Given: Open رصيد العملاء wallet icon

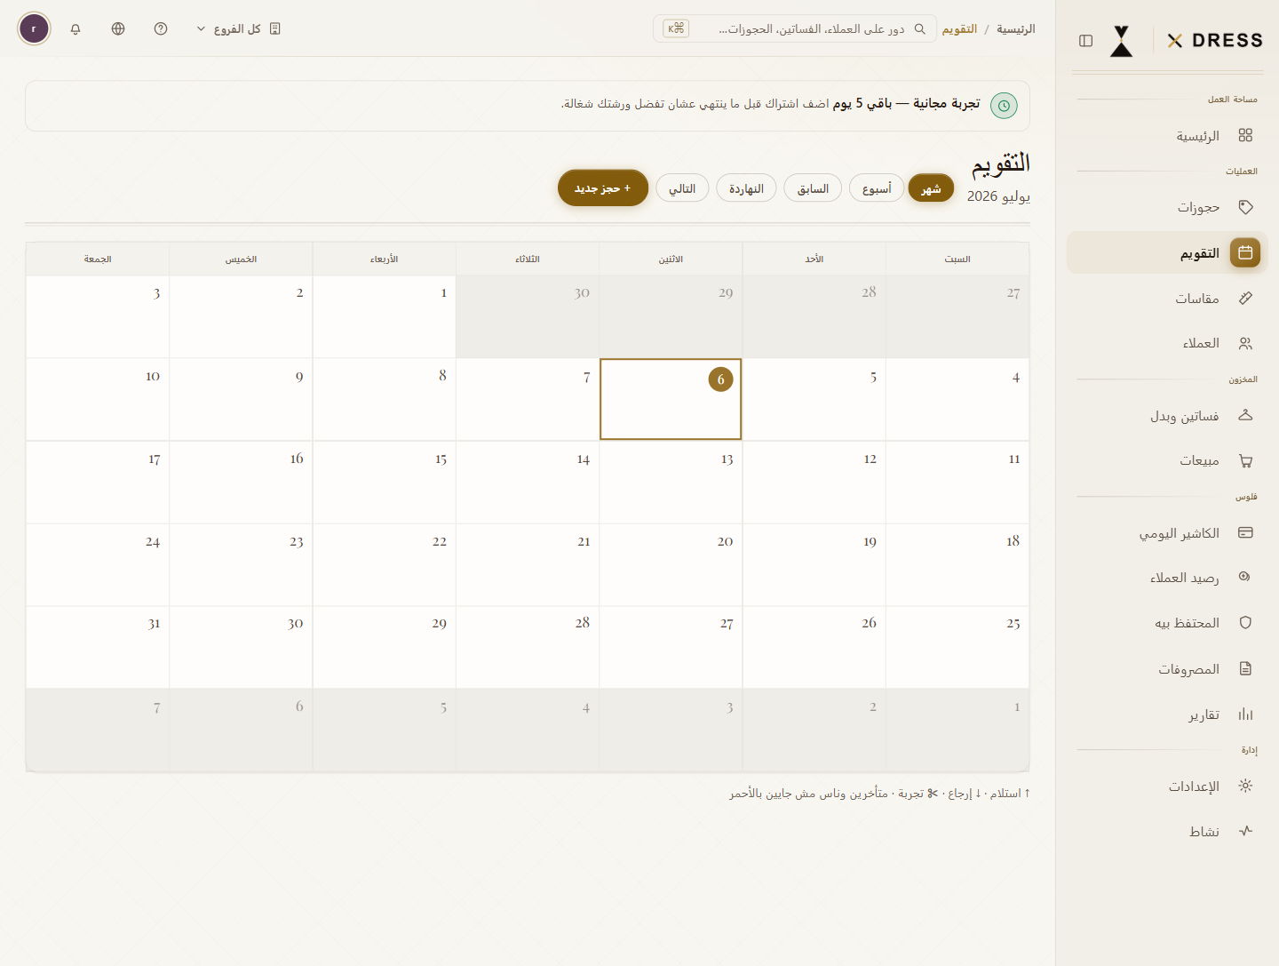Looking at the screenshot, I should (x=1245, y=577).
